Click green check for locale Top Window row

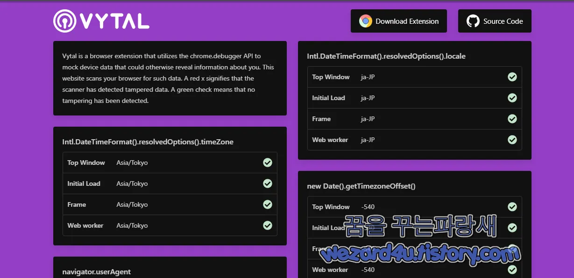512,77
